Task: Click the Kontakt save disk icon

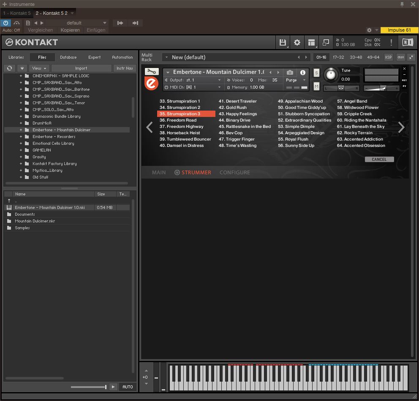Action: [283, 43]
